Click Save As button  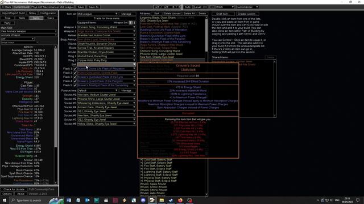[x=93, y=7]
